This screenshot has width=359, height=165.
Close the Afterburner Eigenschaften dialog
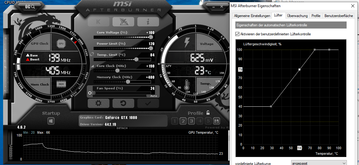[x=353, y=6]
